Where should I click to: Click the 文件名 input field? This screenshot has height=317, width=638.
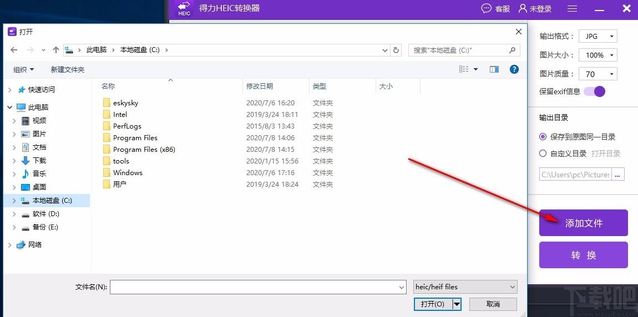pos(258,287)
